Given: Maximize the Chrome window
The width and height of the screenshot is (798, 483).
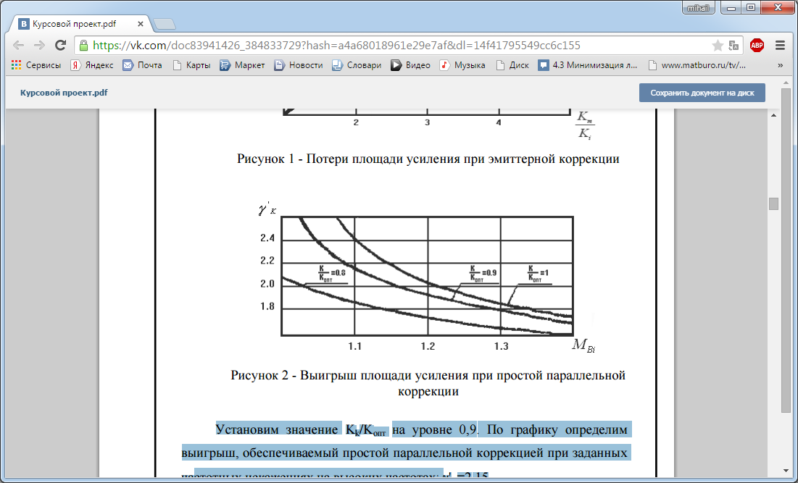Looking at the screenshot, I should [x=751, y=8].
